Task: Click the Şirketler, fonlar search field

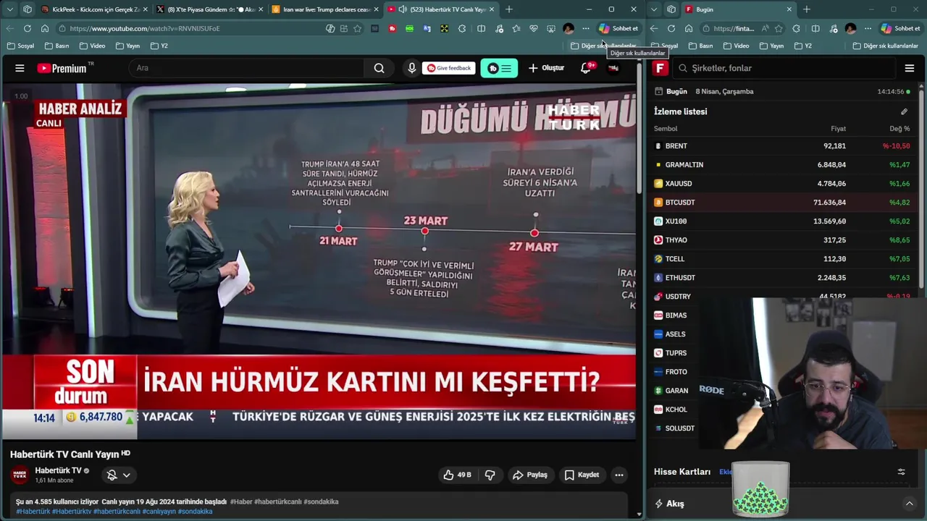Action: point(784,68)
